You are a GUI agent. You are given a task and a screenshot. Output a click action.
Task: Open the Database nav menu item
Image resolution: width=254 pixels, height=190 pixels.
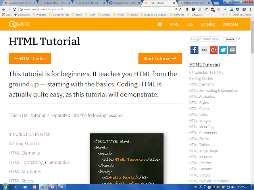(230, 24)
